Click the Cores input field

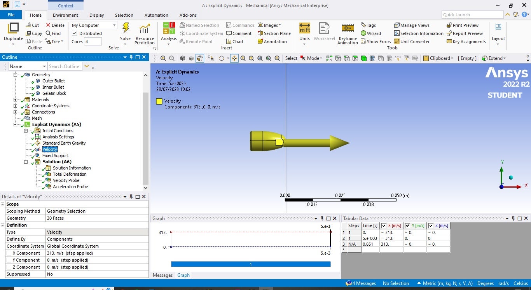click(x=93, y=42)
